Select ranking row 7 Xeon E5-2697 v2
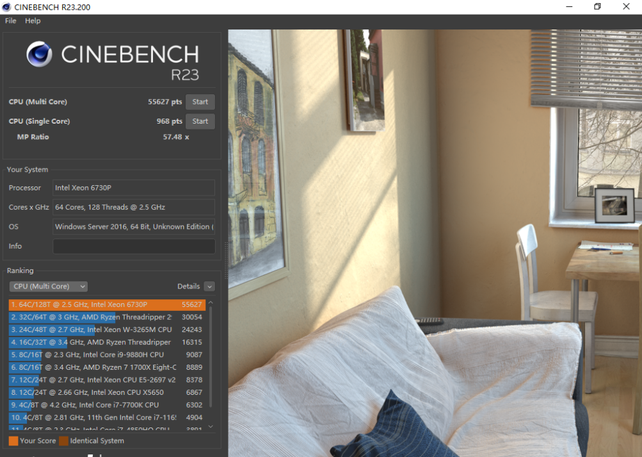Screen dimensions: 642x457 click(107, 380)
